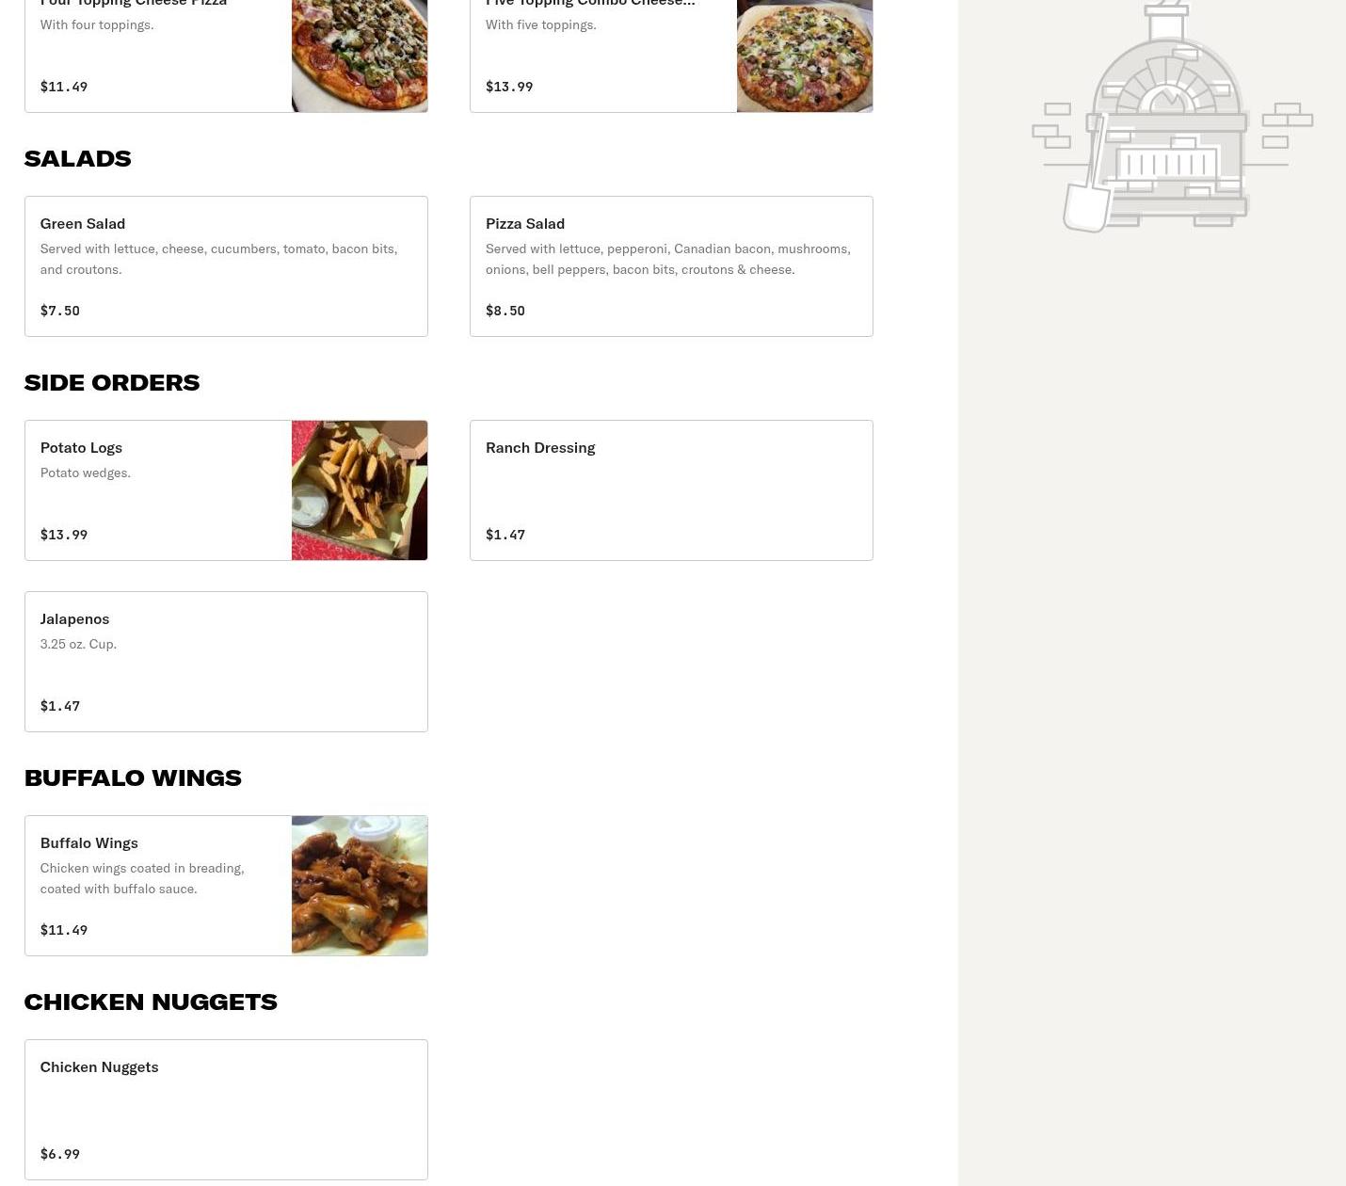
Task: Select the Green Salad menu item
Action: click(226, 266)
